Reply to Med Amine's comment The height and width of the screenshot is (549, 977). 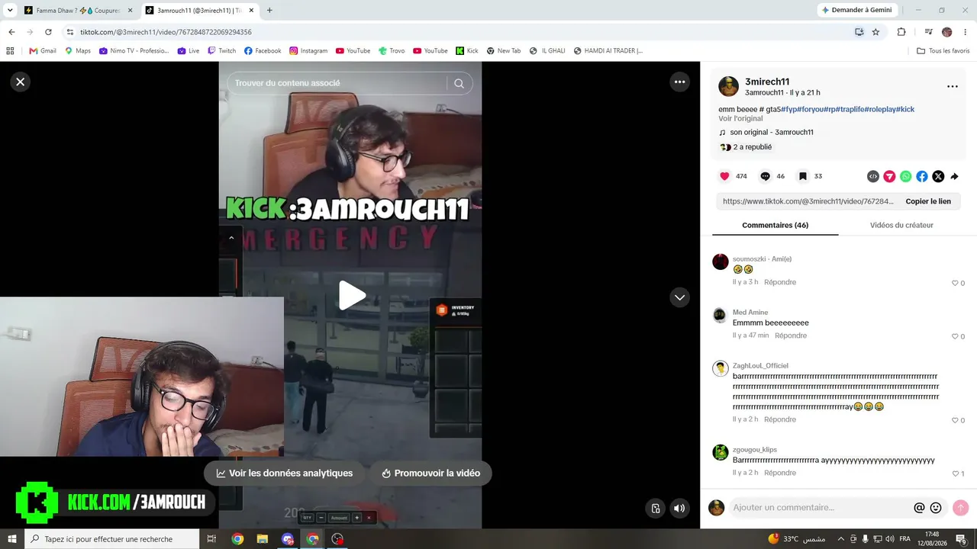[x=791, y=335]
